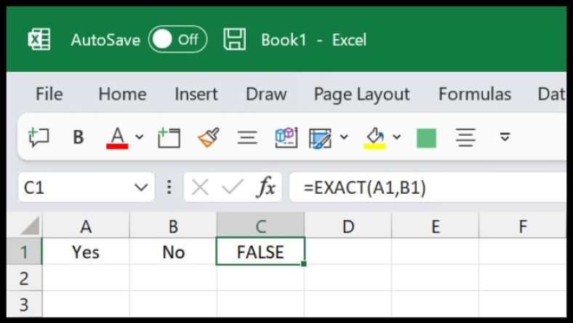This screenshot has height=323, width=573.
Task: Click the Excel app logo icon
Action: (39, 39)
